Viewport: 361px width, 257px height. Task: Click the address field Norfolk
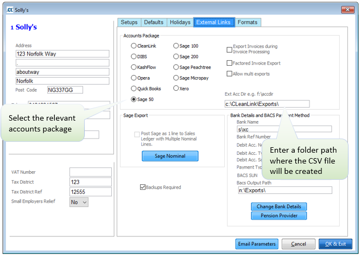coord(62,81)
